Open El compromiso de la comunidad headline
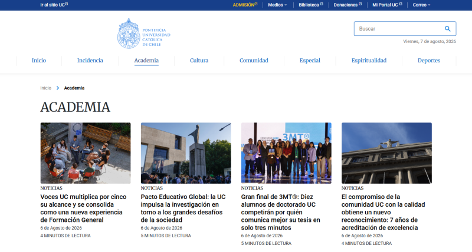Image resolution: width=472 pixels, height=252 pixels. point(383,213)
